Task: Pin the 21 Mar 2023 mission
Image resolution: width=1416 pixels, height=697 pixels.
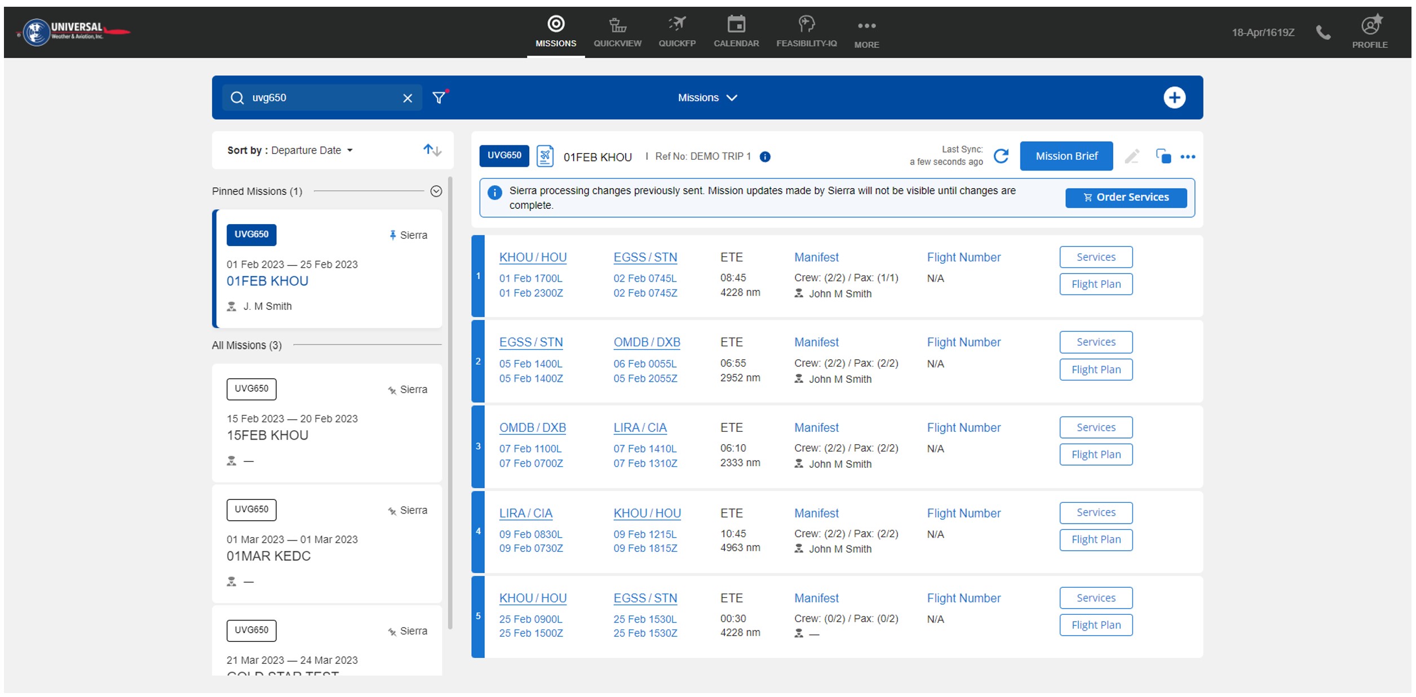Action: coord(392,631)
